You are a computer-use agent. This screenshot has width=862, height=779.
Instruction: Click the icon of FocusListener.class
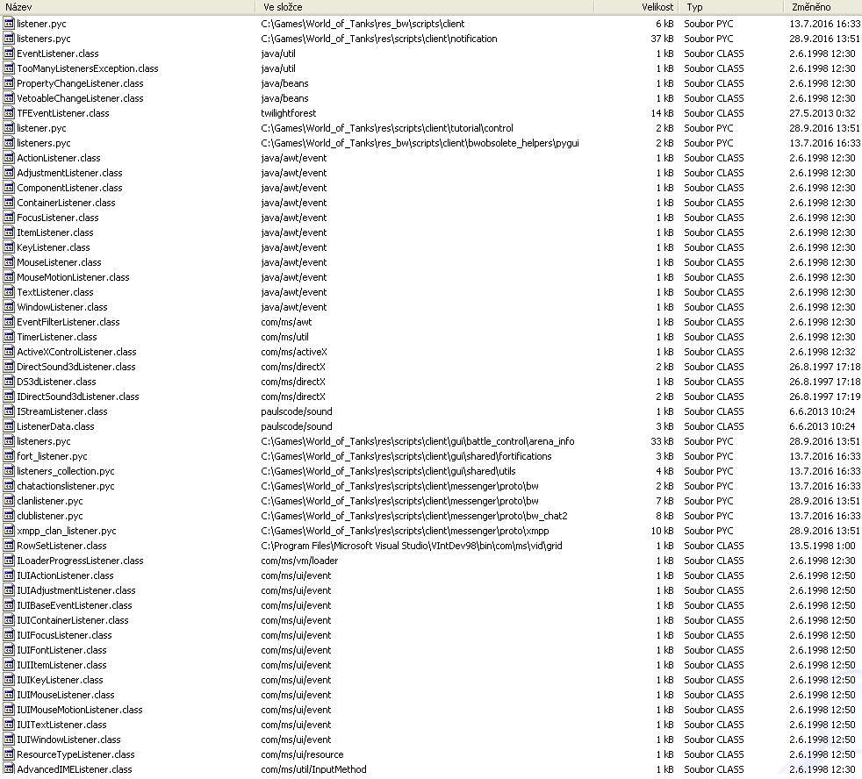click(8, 217)
